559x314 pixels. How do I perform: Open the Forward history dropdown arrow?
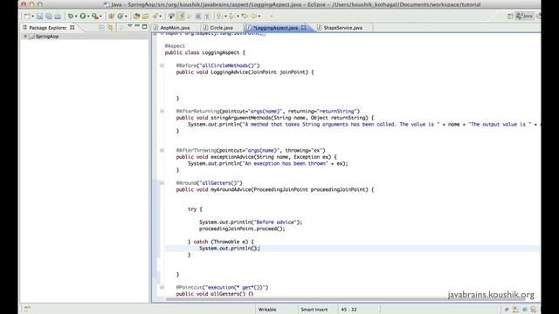point(259,17)
